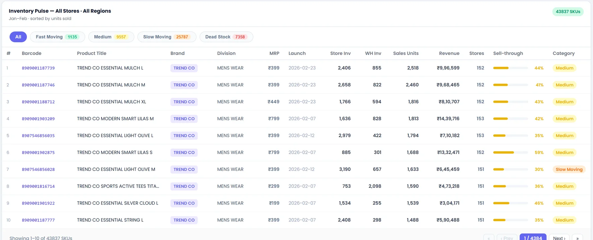593x240 pixels.
Task: Select TREND CO ESSENTIAL MULCH XL title
Action: [112, 102]
